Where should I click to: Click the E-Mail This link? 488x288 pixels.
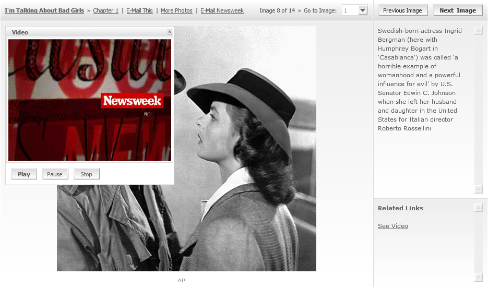tap(139, 10)
